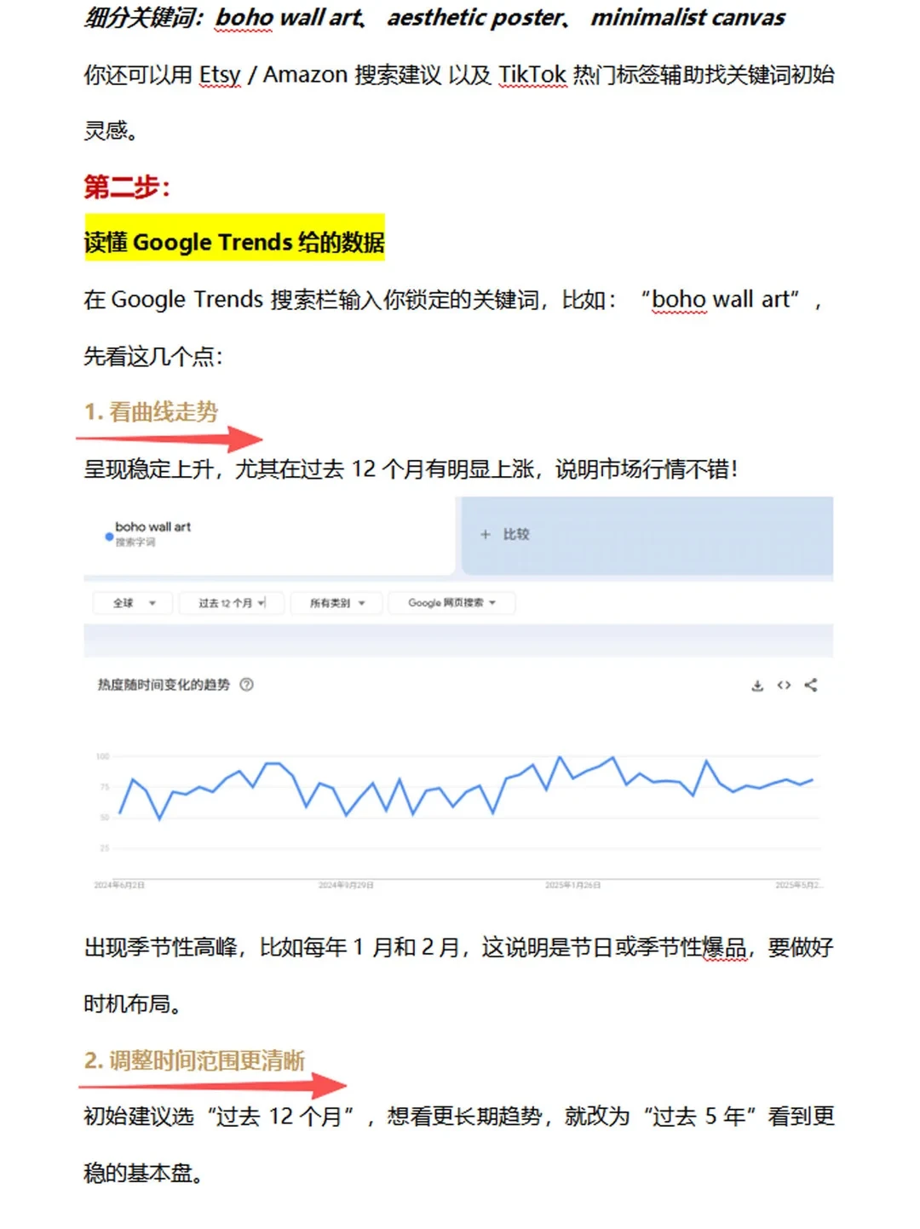Click the word Amazon in the first paragraph
920x1229 pixels.
coord(305,75)
